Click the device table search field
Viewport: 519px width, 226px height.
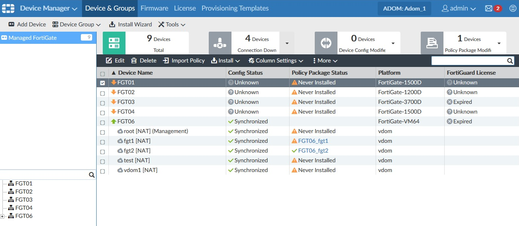click(x=469, y=61)
